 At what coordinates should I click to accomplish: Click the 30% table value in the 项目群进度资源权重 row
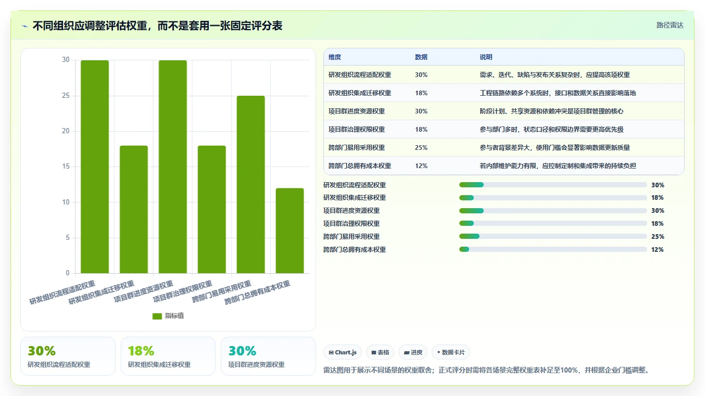(421, 111)
